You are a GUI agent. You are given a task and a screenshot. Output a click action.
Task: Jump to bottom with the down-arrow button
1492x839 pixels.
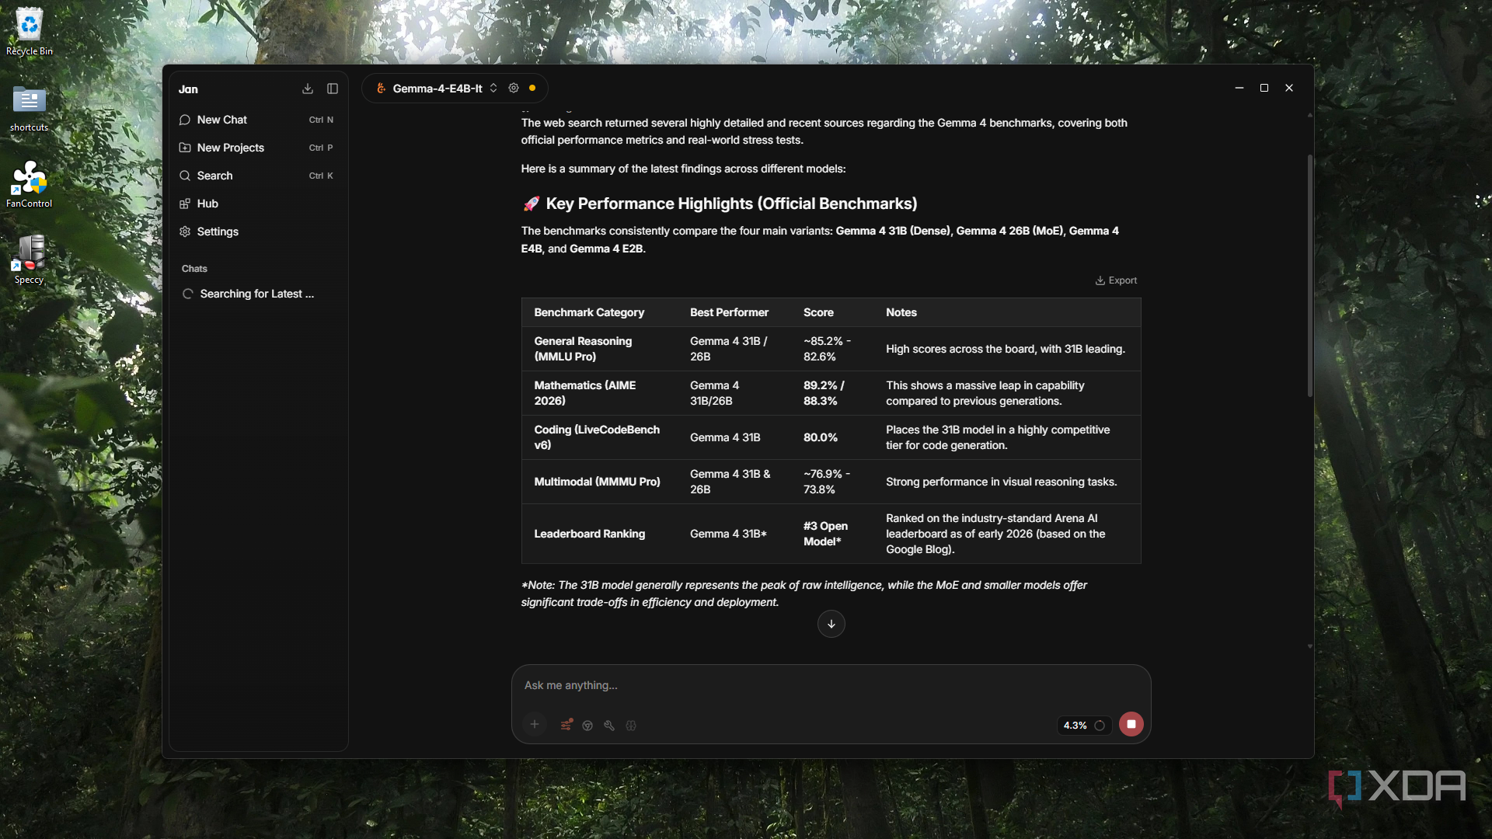831,624
